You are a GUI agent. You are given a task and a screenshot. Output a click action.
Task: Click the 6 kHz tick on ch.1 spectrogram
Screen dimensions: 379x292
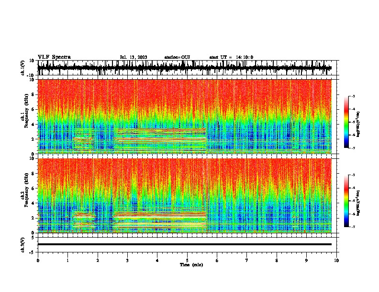coord(33,109)
